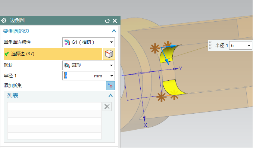The height and width of the screenshot is (148, 253).
Task: Click the empty first row in 列表 list
Action: 54,106
